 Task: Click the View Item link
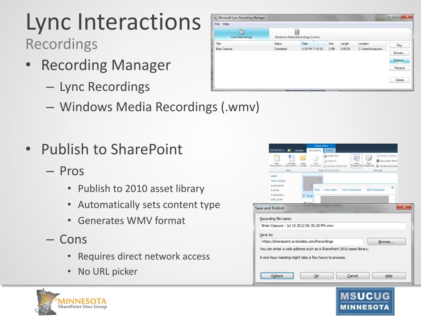point(330,190)
